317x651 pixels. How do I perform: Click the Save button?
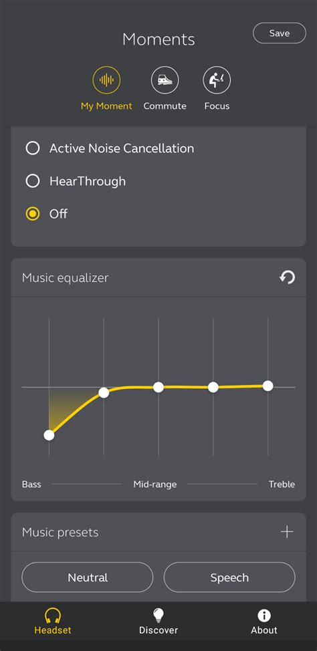280,33
